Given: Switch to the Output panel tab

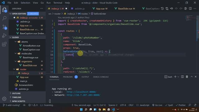Looking at the screenshot, I should [85, 77].
